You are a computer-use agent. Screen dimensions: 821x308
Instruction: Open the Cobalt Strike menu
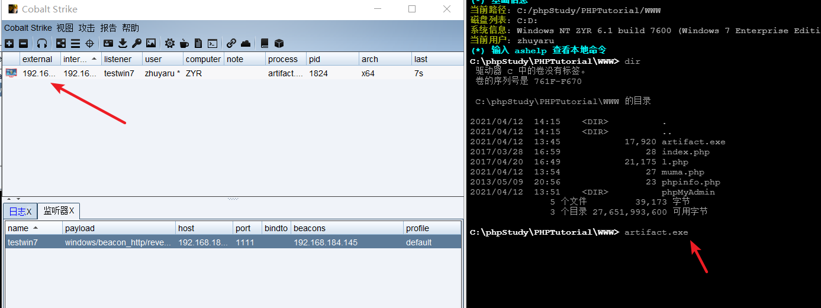(28, 28)
